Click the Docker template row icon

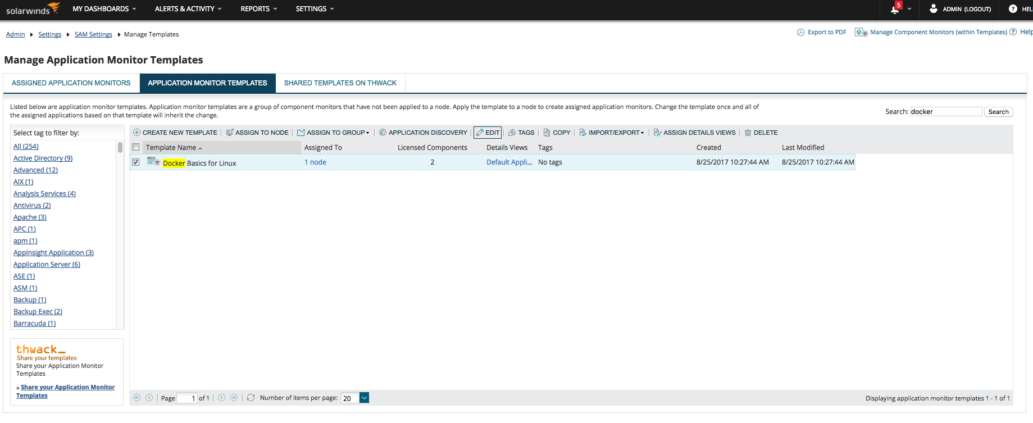(153, 161)
